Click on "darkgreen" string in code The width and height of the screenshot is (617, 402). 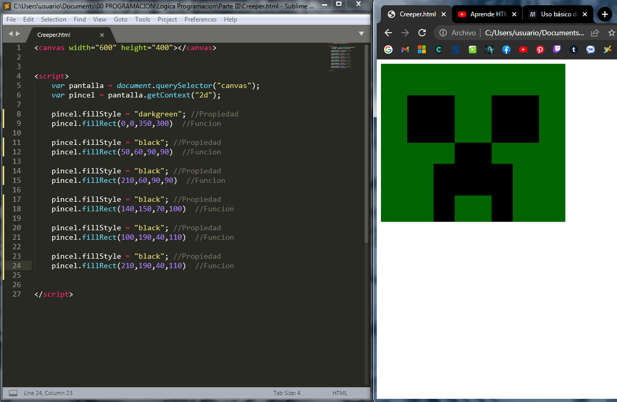tap(158, 114)
